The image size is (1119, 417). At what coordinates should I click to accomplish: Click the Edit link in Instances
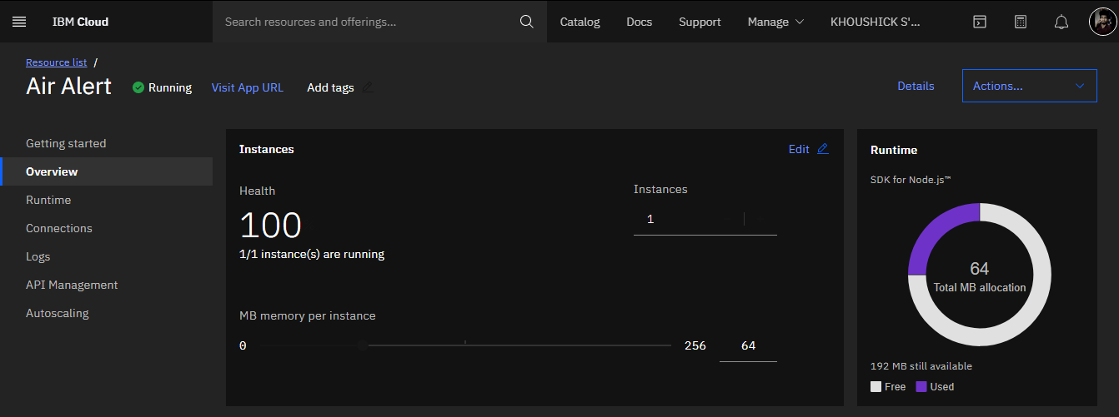[x=799, y=149]
